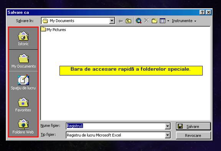Go up one folder level
221x151 pixels.
(129, 21)
